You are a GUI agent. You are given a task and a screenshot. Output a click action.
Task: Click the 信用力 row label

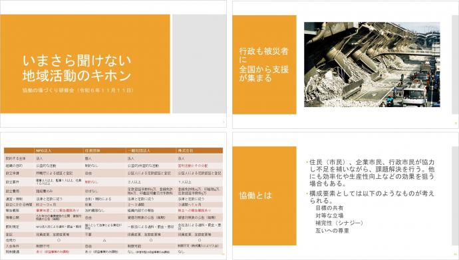pyautogui.click(x=11, y=240)
